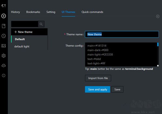This screenshot has height=114, width=162.
Task: Show history via the sidebar clock icon
Action: click(x=4, y=36)
